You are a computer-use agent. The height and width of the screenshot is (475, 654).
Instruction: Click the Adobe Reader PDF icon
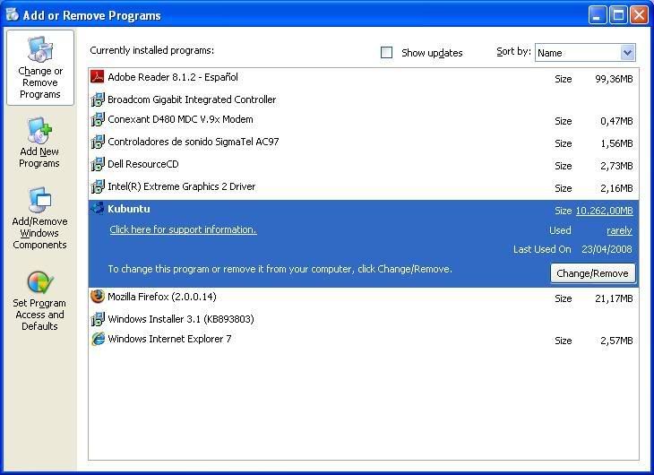pos(97,77)
